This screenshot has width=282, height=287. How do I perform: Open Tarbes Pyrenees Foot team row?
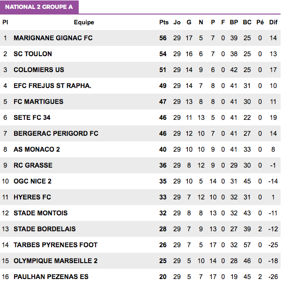click(x=140, y=245)
